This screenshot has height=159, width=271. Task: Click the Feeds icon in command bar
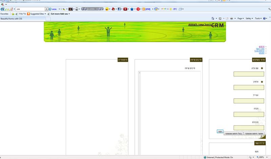pos(220,18)
